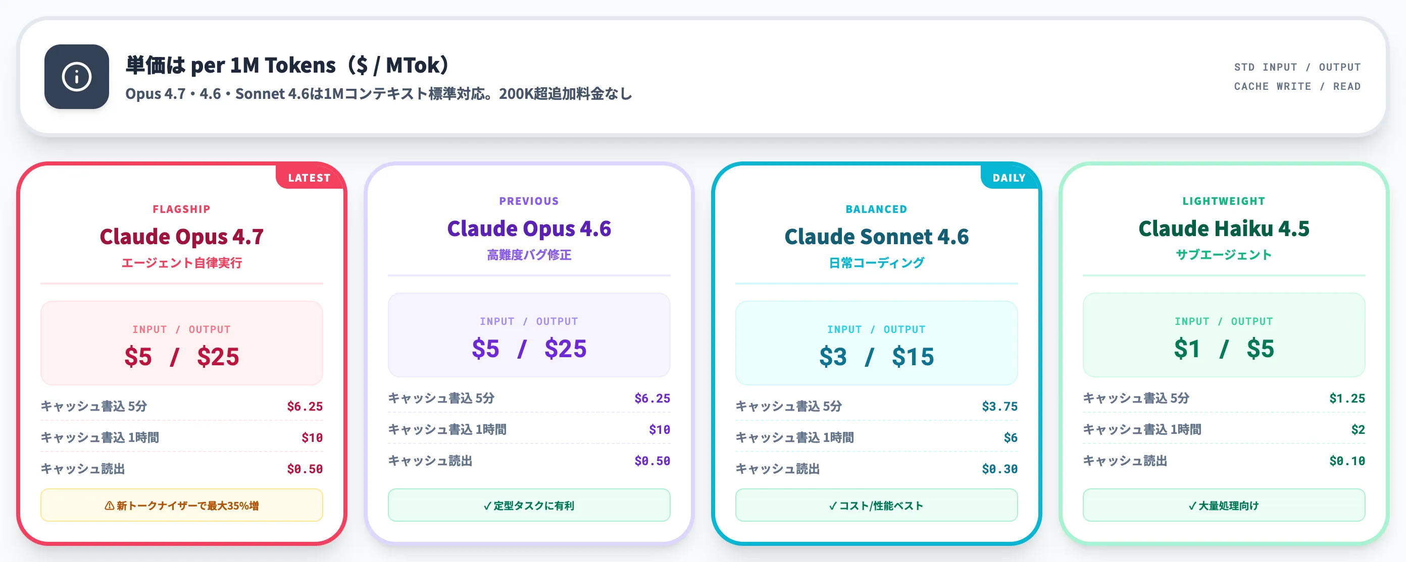This screenshot has width=1406, height=562.
Task: Click the $0.30 cache read value
Action: tap(999, 469)
